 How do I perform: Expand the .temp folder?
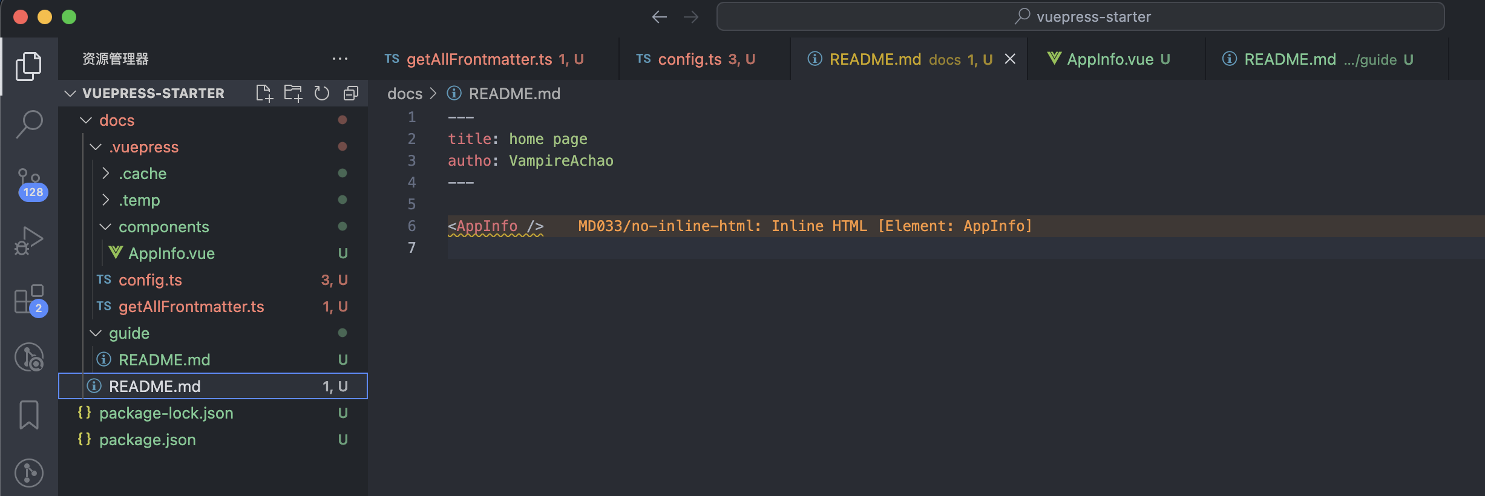[139, 200]
